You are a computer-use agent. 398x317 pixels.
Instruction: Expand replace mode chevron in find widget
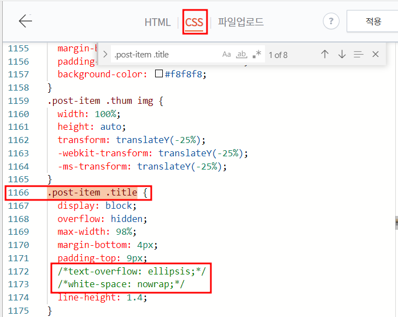coord(105,54)
